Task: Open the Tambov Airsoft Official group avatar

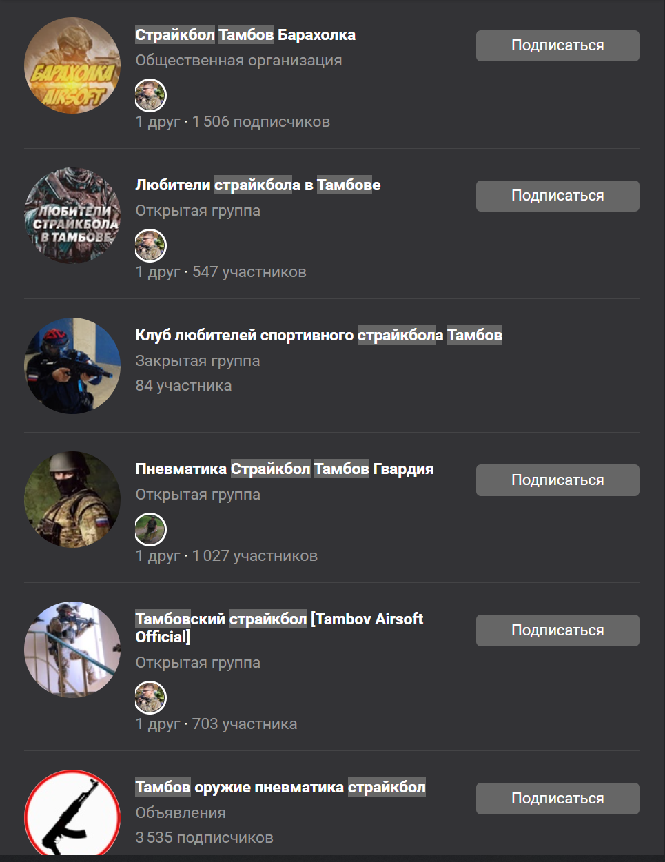Action: click(72, 650)
